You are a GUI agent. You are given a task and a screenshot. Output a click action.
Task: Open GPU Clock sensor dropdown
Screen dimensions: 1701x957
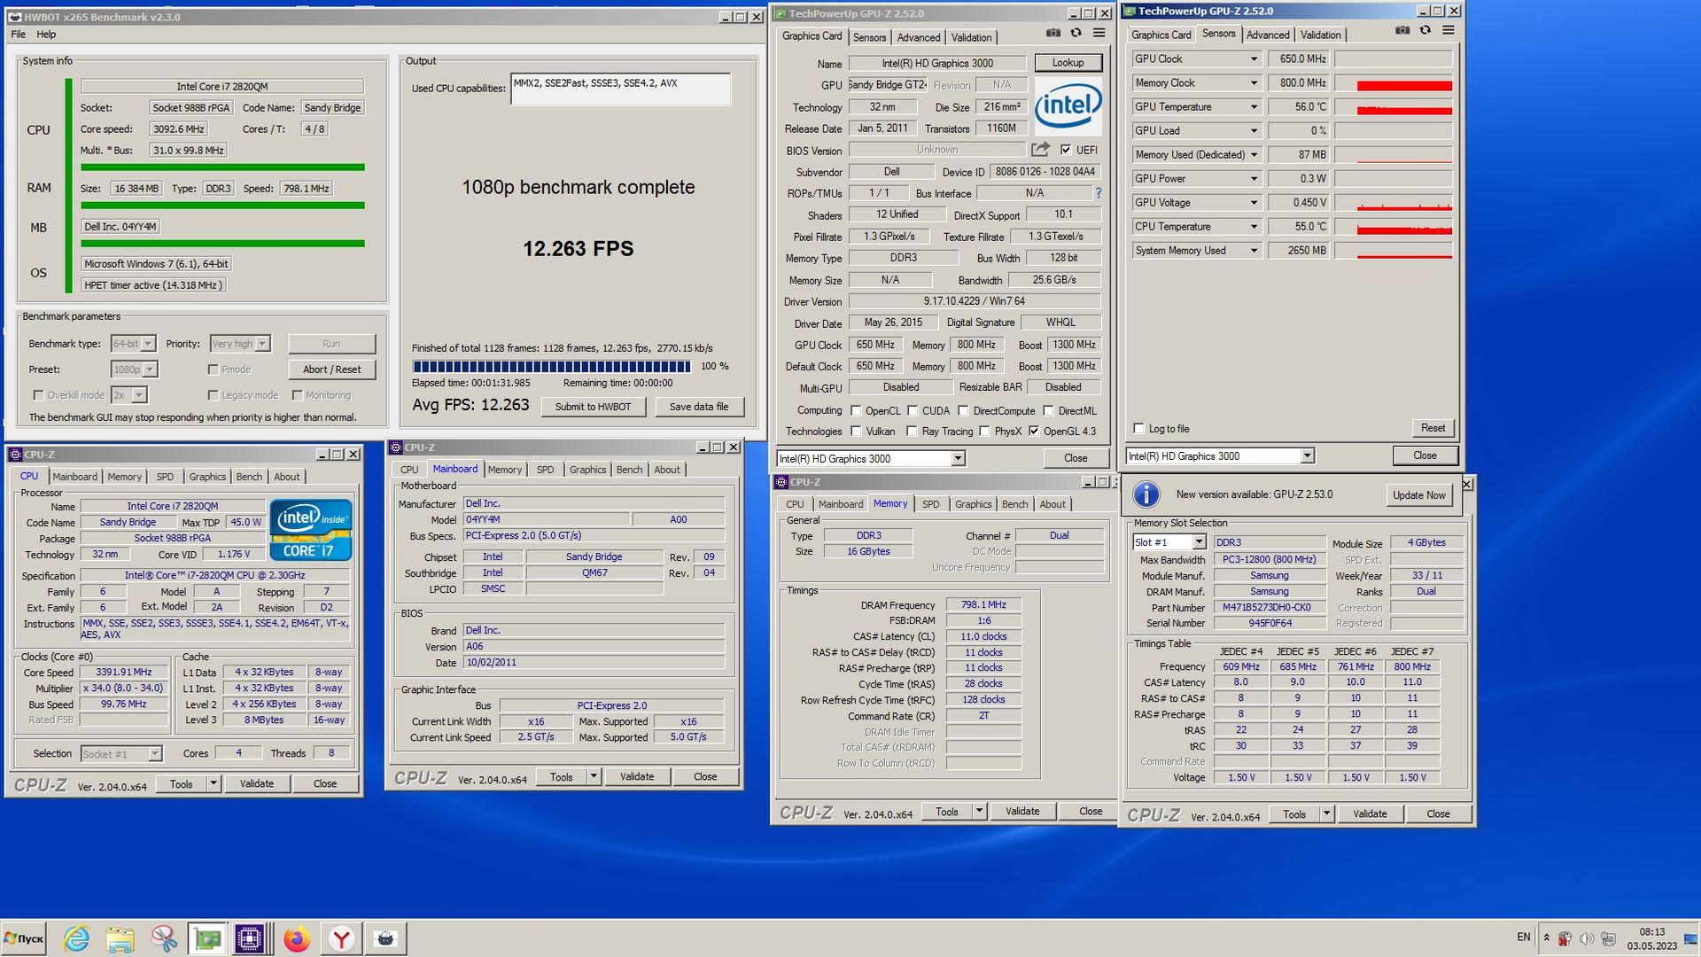point(1254,58)
